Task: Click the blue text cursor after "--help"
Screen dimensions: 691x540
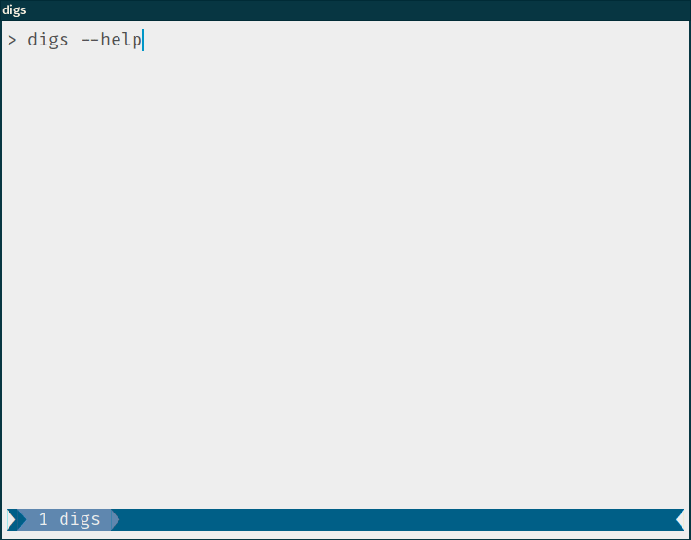Action: (143, 40)
